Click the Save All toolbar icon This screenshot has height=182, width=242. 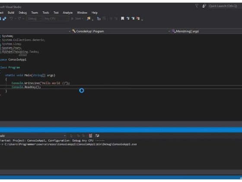tap(4, 19)
